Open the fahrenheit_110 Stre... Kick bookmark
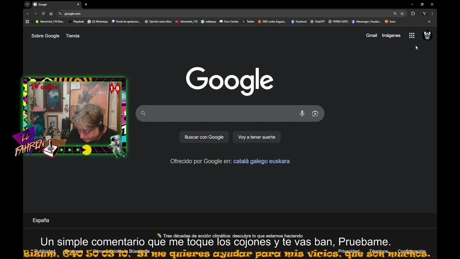The width and height of the screenshot is (460, 259). point(50,22)
